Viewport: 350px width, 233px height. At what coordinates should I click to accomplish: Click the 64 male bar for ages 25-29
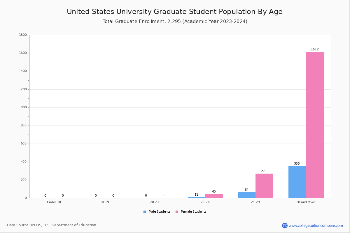[247, 195]
